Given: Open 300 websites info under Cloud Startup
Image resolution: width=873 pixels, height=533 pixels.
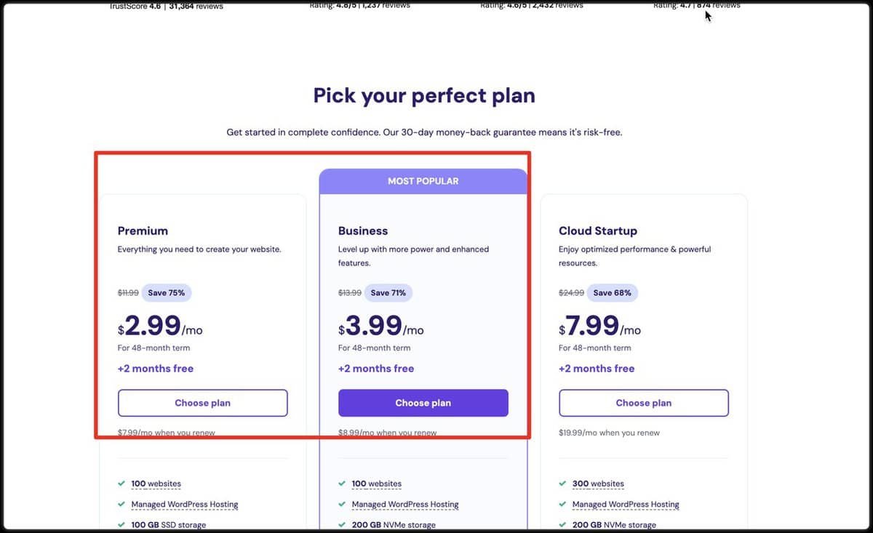Looking at the screenshot, I should 597,484.
